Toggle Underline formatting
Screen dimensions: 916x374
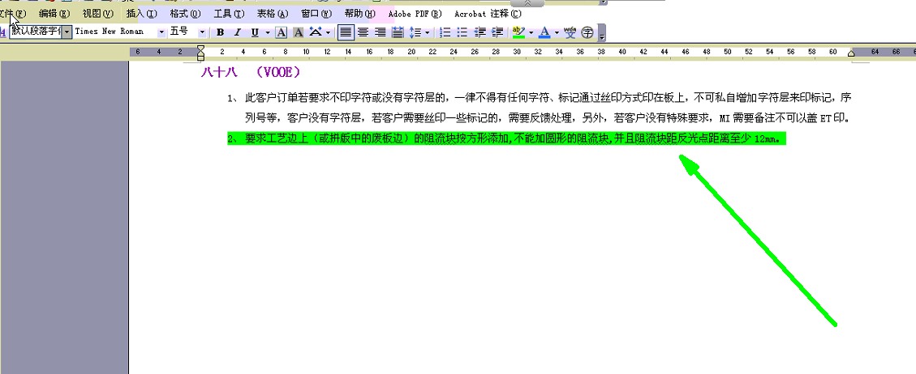click(x=255, y=32)
